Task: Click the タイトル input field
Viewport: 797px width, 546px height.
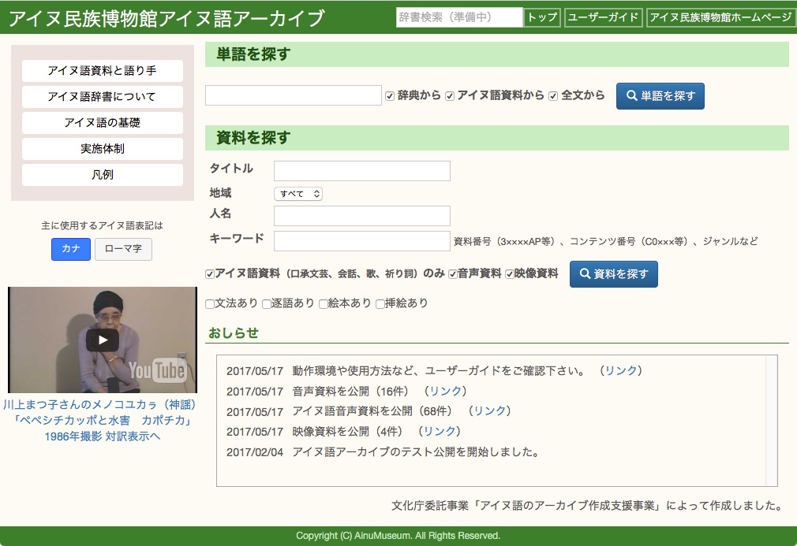Action: 361,171
